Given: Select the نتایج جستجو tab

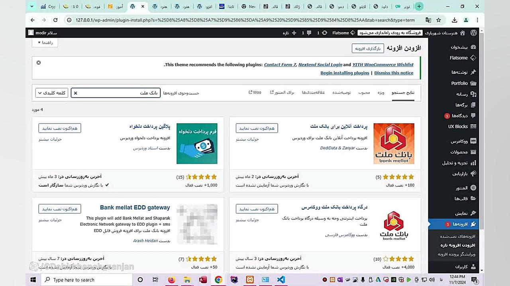Looking at the screenshot, I should [x=403, y=93].
